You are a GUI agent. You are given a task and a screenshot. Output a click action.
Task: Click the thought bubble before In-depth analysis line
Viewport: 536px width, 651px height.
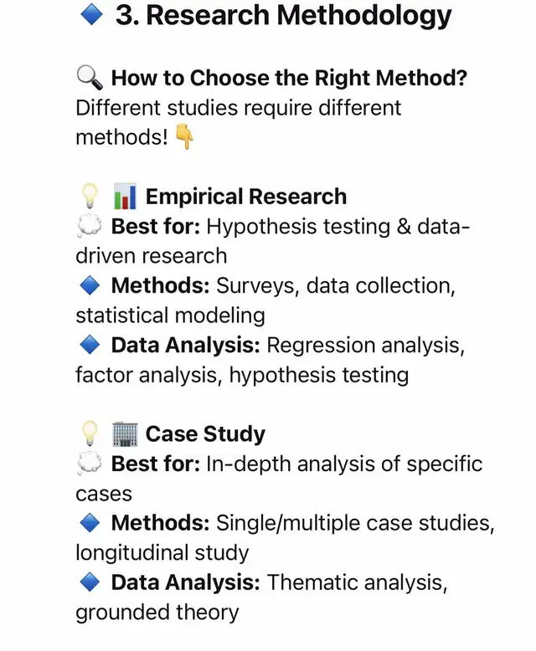coord(89,464)
